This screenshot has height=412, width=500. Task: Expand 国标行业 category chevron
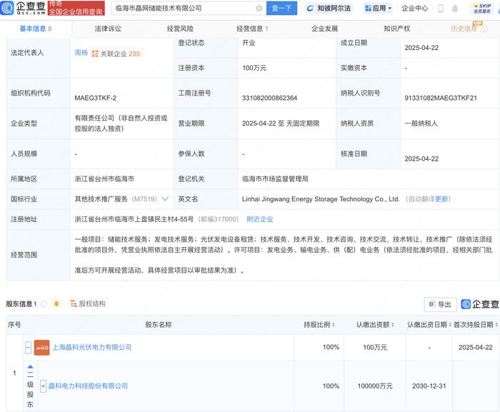[x=165, y=199]
